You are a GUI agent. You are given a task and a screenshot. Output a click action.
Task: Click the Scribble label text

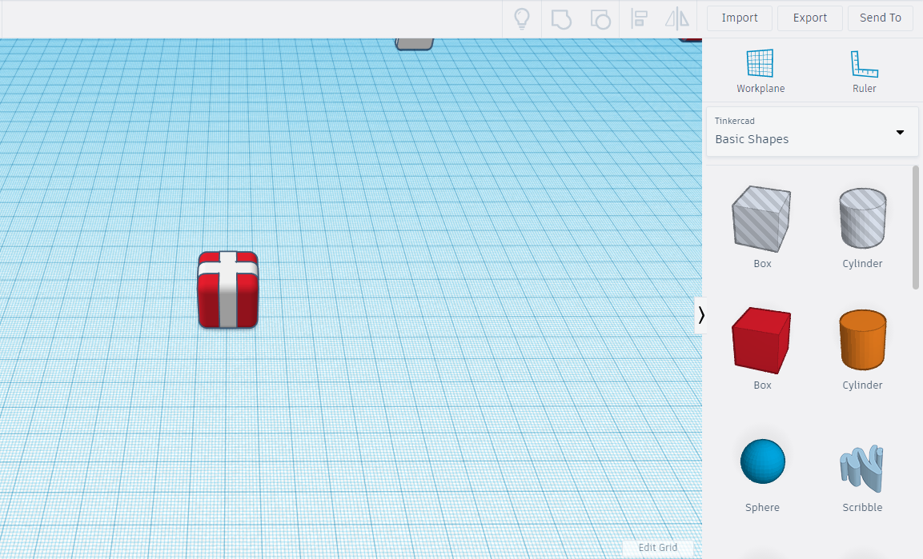point(862,507)
